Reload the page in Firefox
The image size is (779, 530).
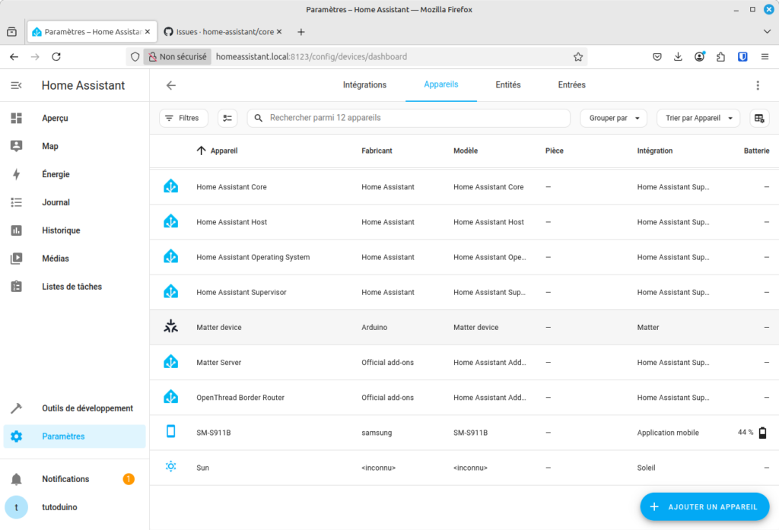[56, 56]
